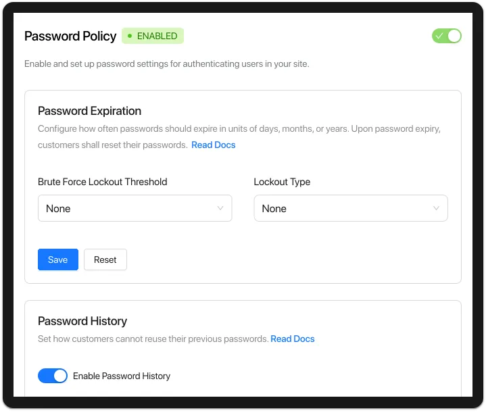Click the blue Save button
486x419 pixels.
[x=58, y=260]
